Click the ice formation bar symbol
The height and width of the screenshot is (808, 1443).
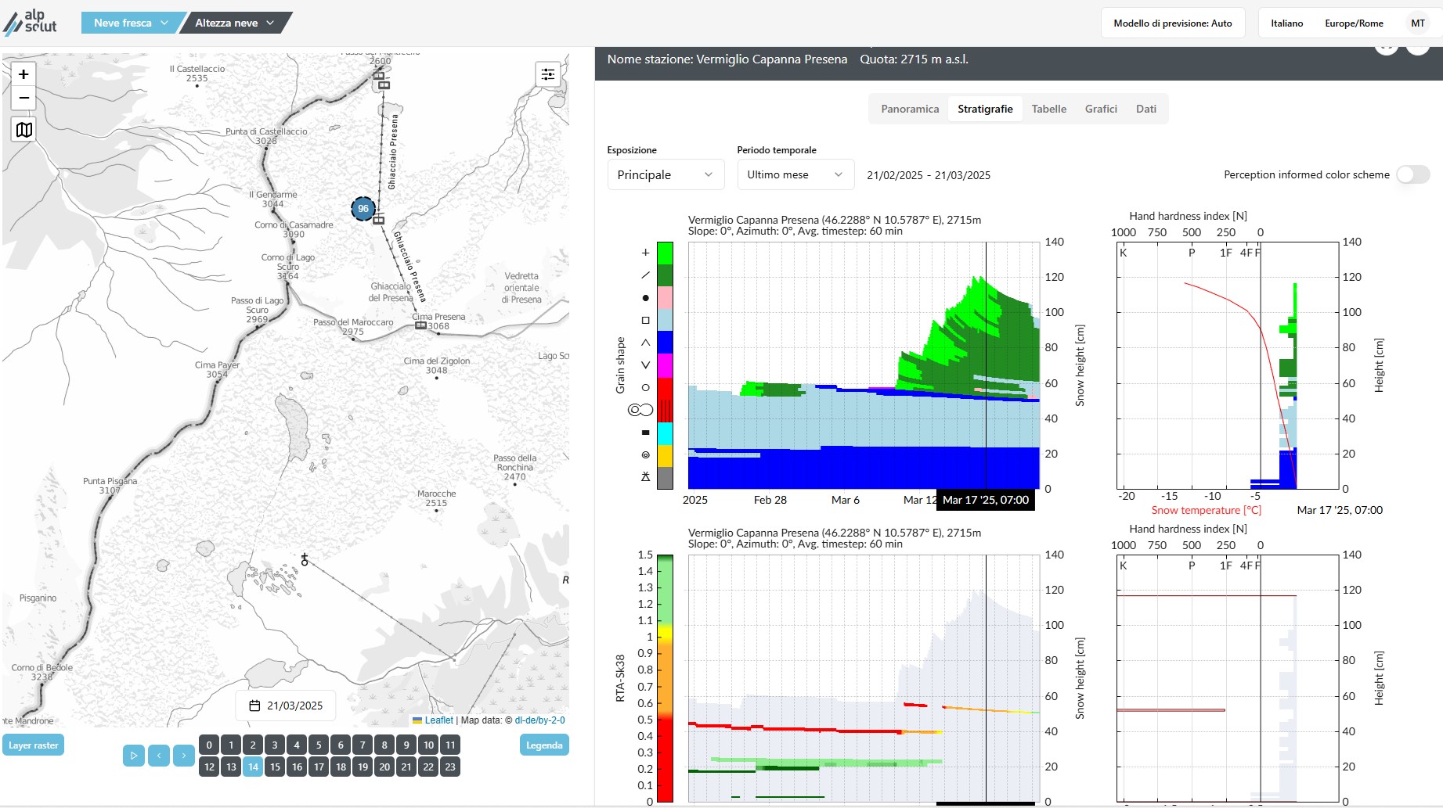645,433
